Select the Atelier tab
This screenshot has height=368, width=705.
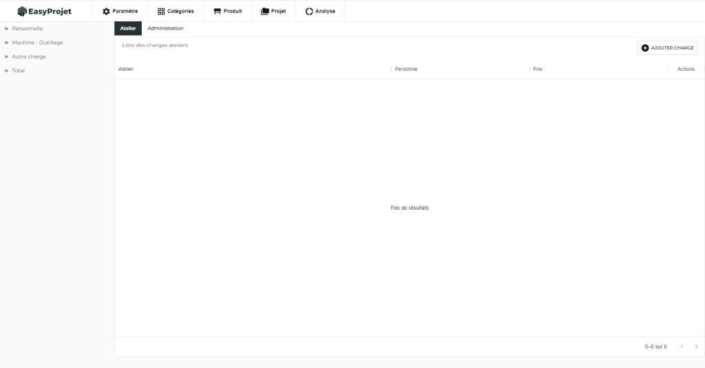click(x=128, y=28)
